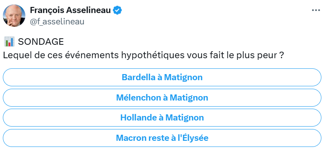Image resolution: width=323 pixels, height=151 pixels.
Task: Open the @f_asselineau handle link
Action: [x=57, y=21]
